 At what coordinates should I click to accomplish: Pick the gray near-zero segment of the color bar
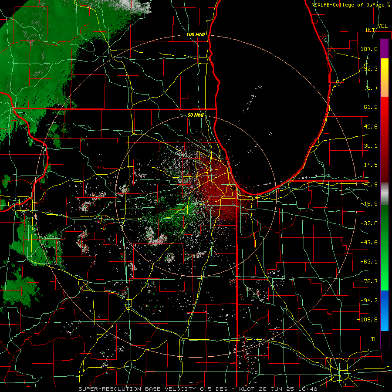coord(385,194)
